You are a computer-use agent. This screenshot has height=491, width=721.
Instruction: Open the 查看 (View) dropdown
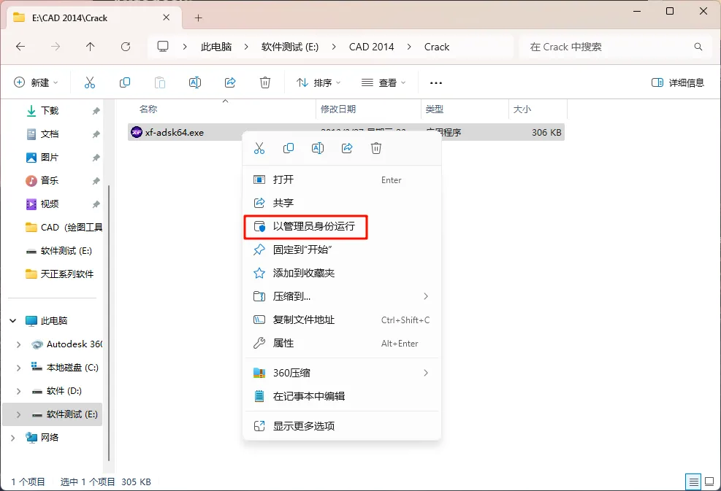tap(384, 82)
